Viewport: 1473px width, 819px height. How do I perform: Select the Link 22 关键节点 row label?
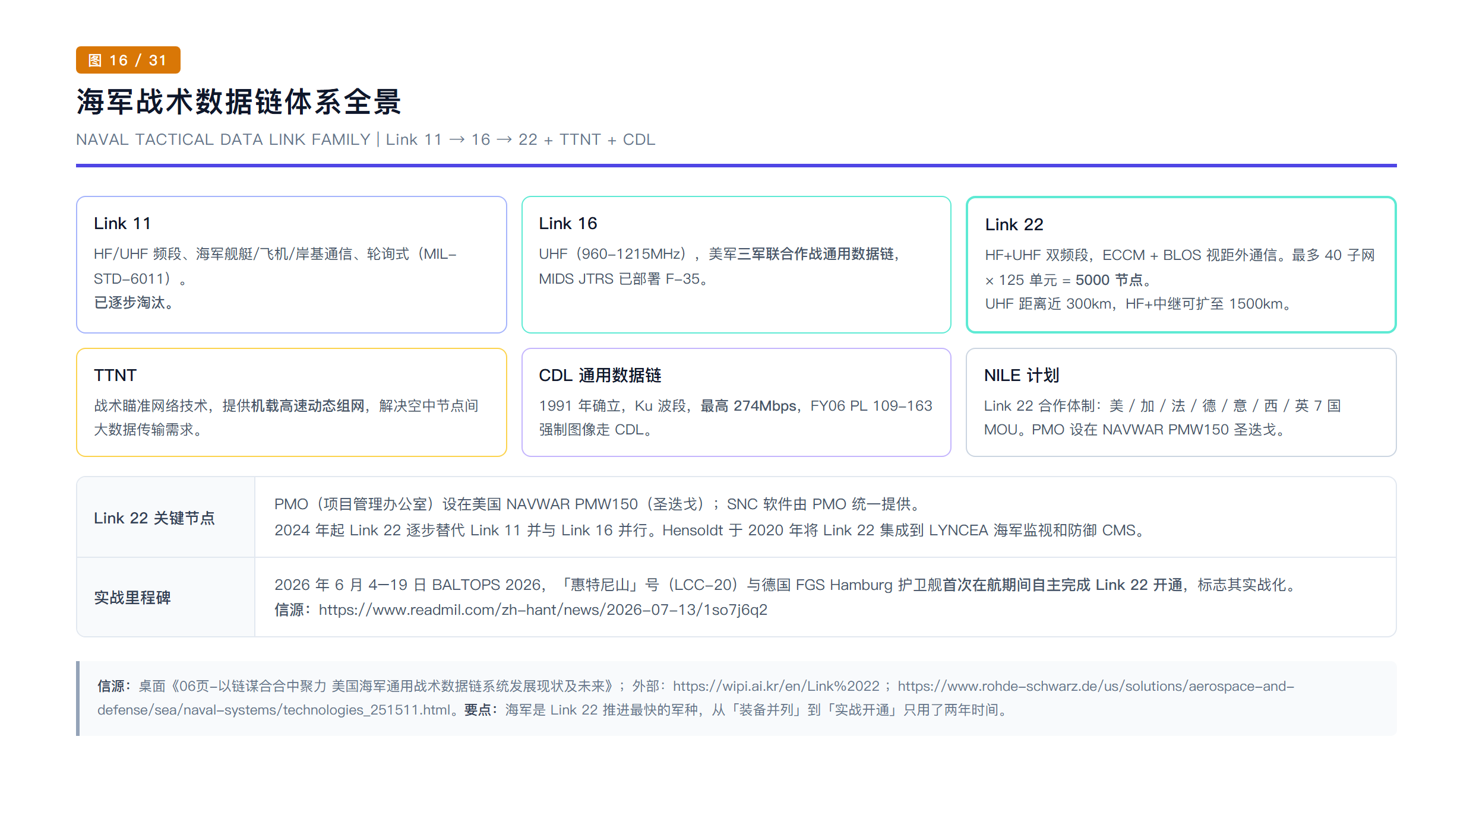[154, 518]
